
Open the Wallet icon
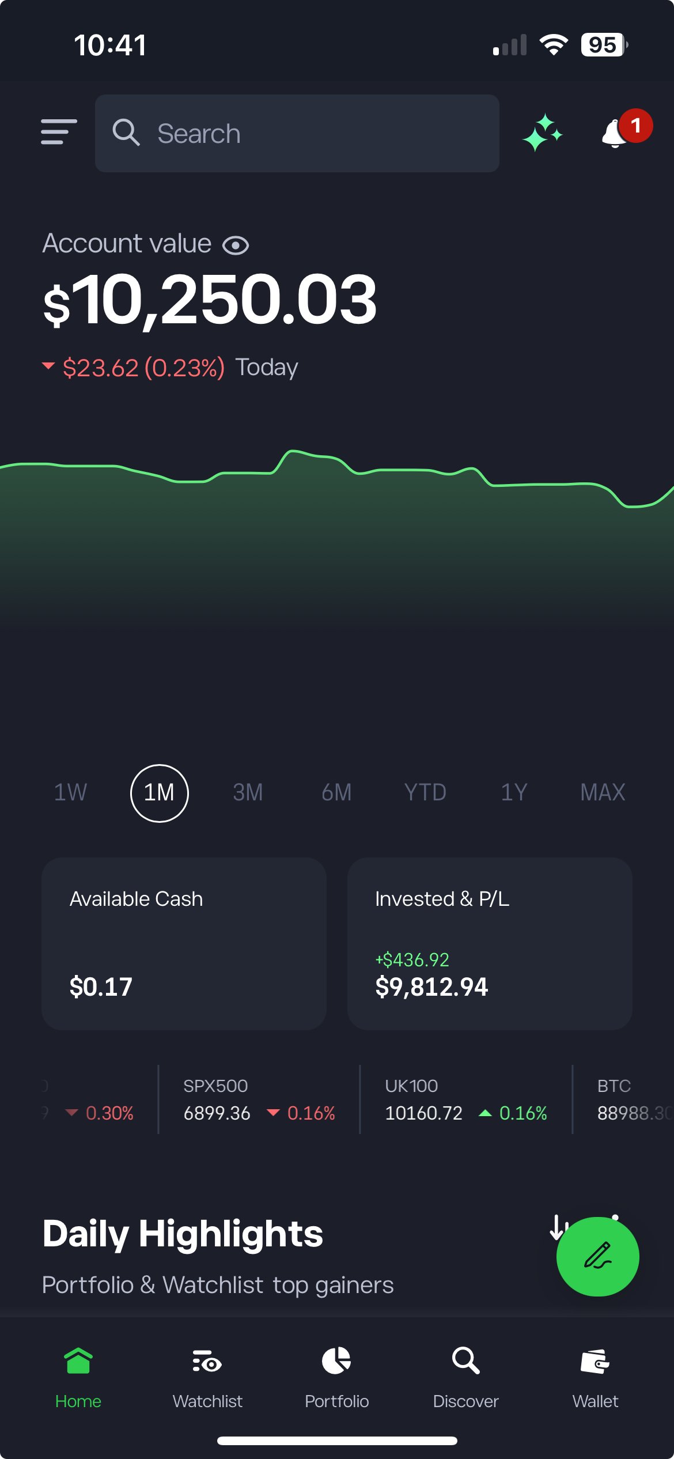[x=596, y=1383]
